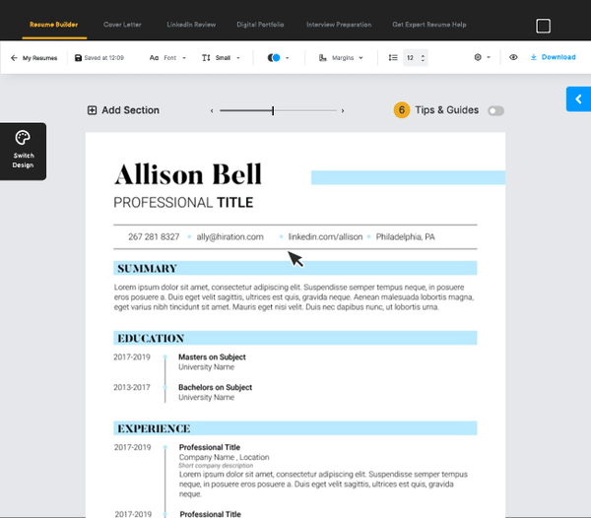Preview resume with the eye icon
591x518 pixels.
[513, 57]
